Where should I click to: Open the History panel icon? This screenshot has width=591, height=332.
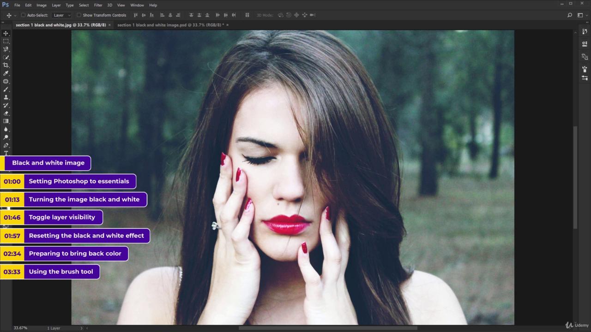(585, 32)
